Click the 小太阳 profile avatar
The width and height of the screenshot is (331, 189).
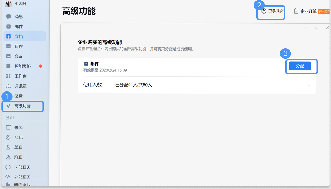tap(9, 4)
